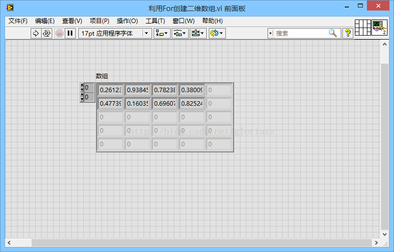
Task: Open the Align Objects tool
Action: pyautogui.click(x=162, y=34)
